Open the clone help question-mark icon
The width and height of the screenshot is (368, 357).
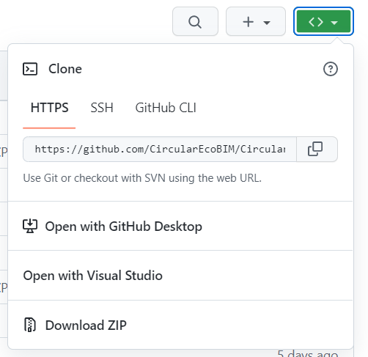click(331, 69)
